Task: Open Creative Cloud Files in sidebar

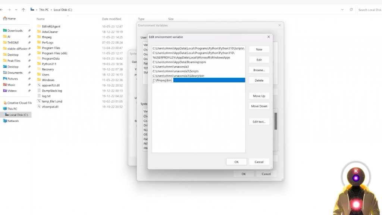Action: pyautogui.click(x=19, y=103)
